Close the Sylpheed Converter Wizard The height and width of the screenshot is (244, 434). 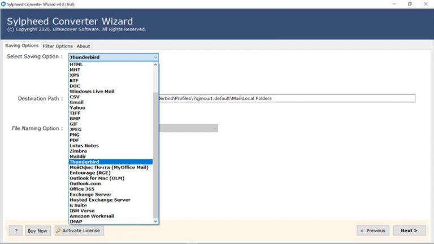pyautogui.click(x=426, y=4)
